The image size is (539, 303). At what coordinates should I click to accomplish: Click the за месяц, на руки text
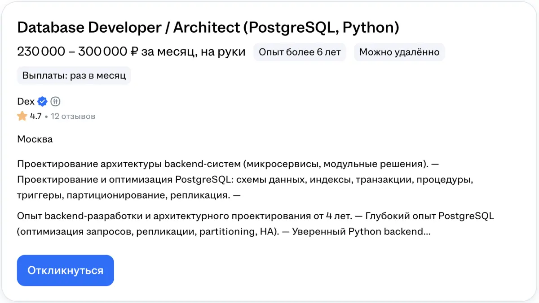(193, 52)
